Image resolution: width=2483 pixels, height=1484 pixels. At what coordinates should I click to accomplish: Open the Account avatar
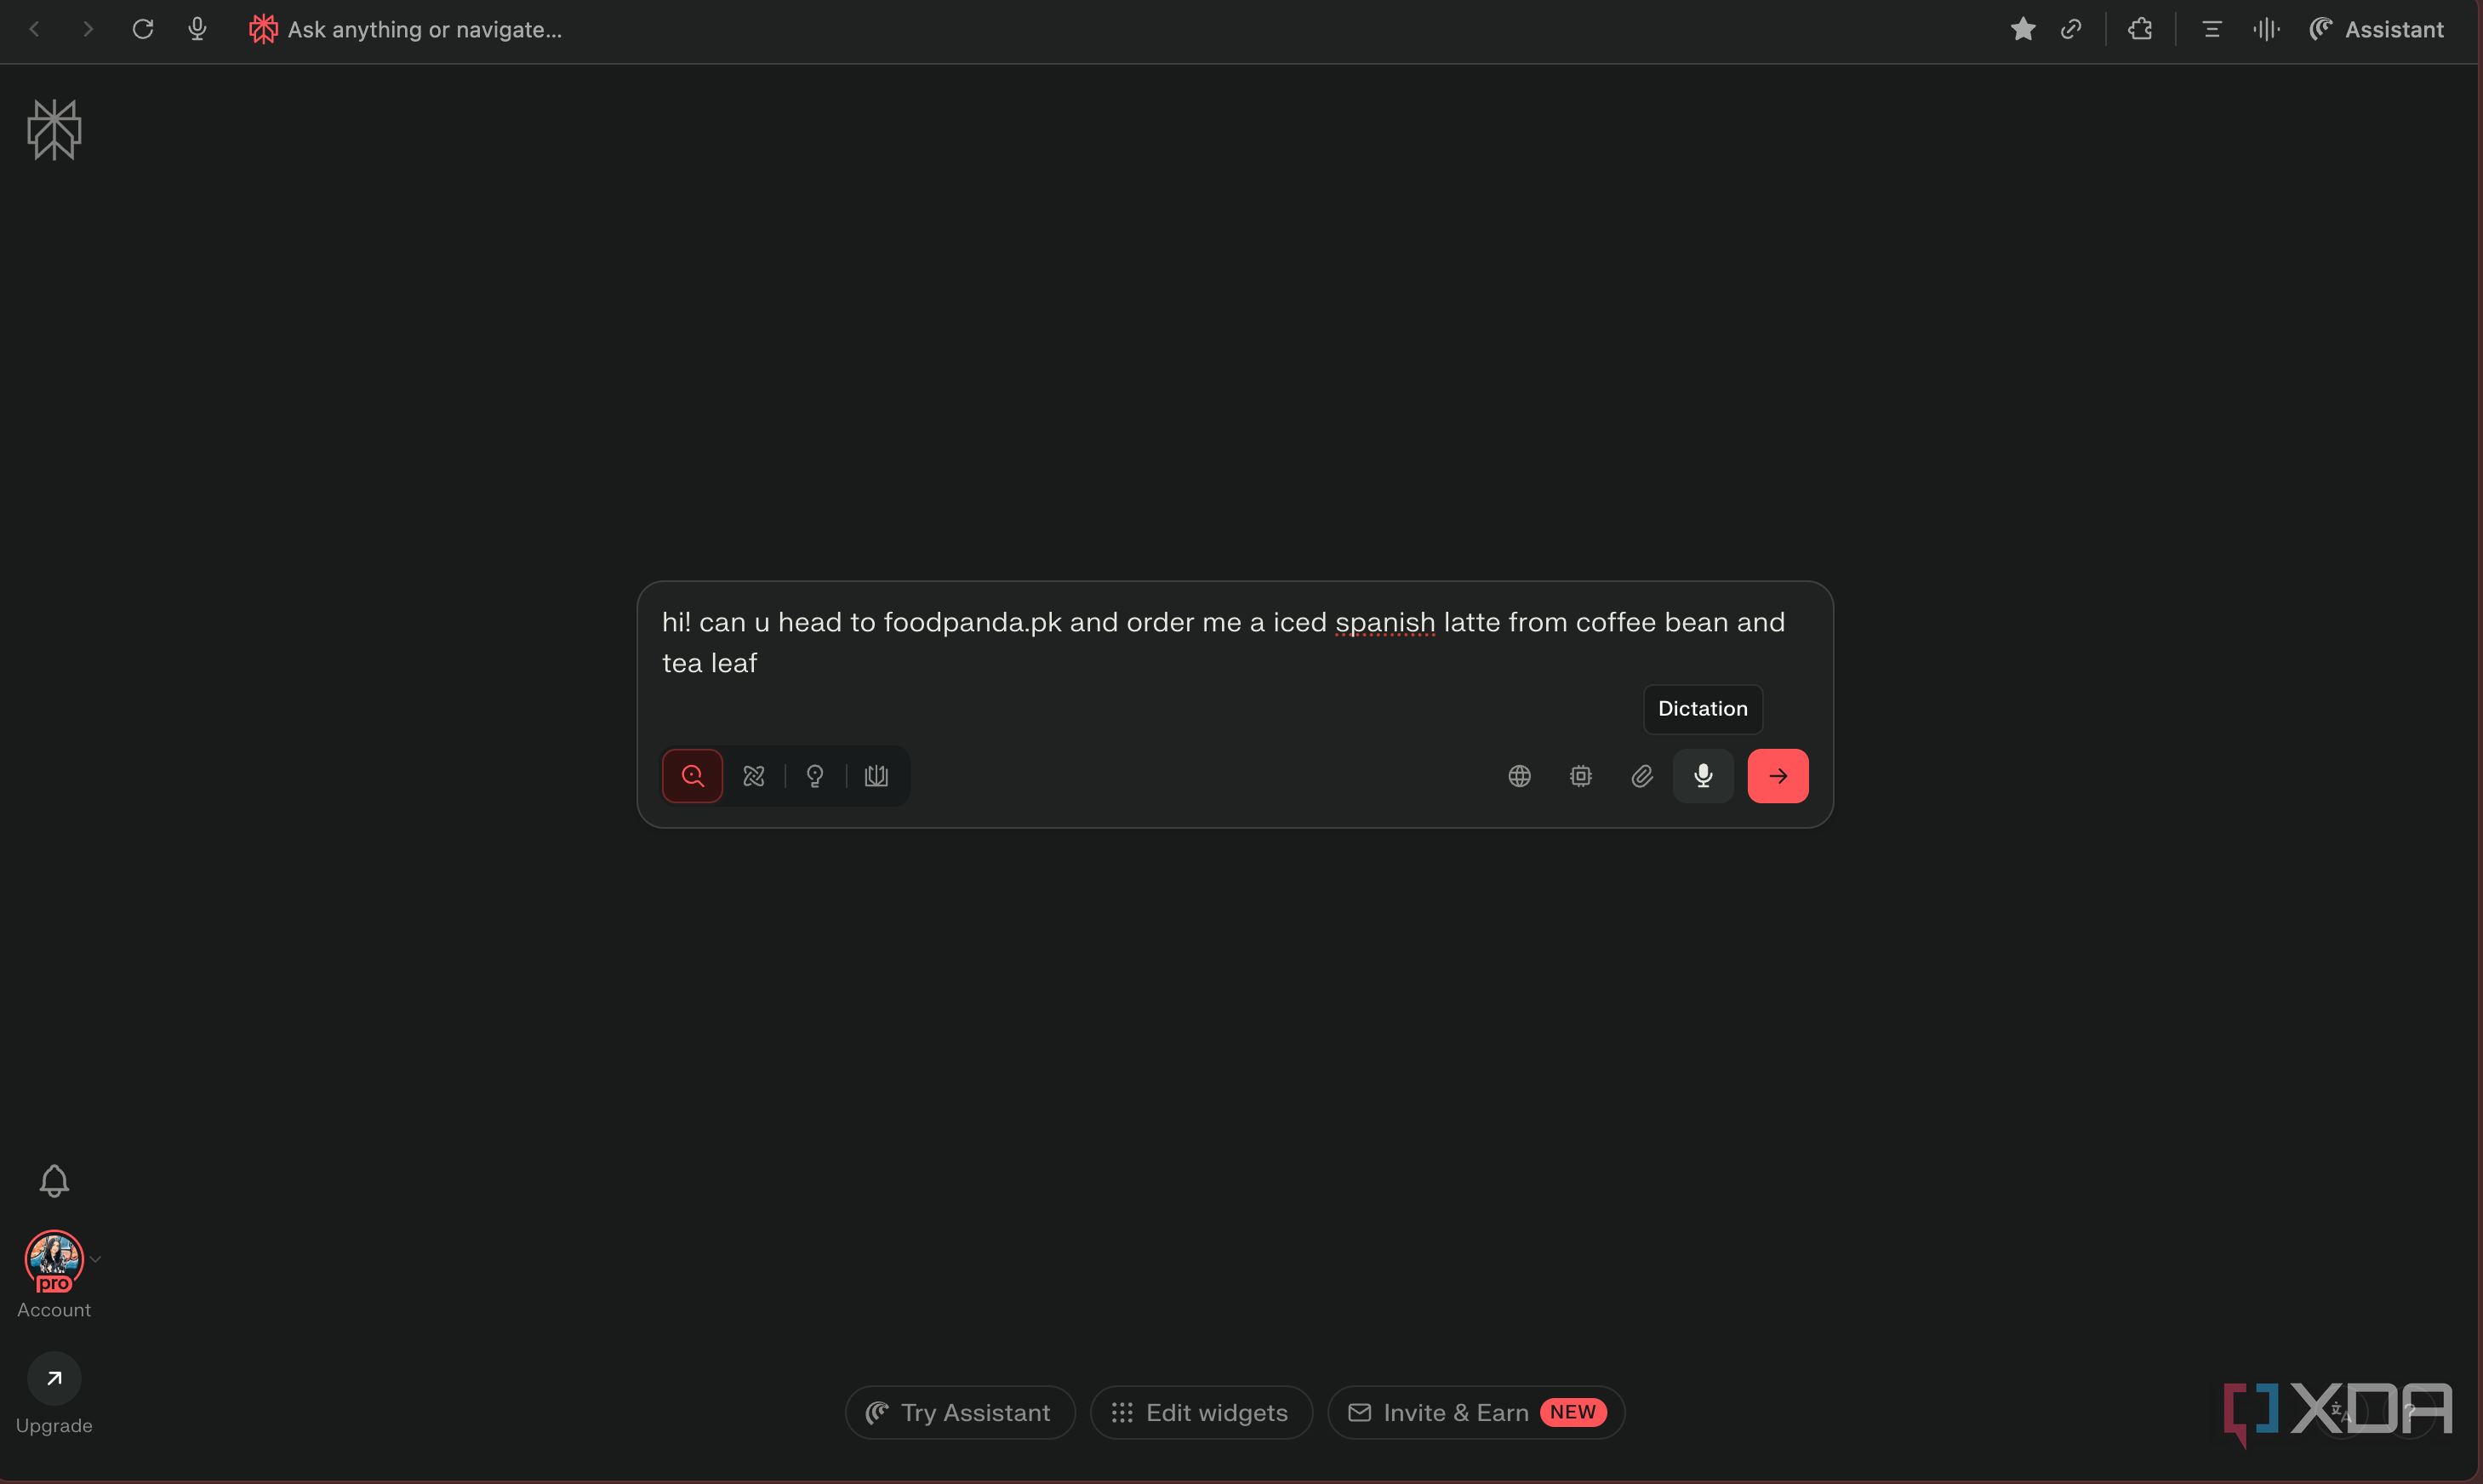tap(54, 1260)
